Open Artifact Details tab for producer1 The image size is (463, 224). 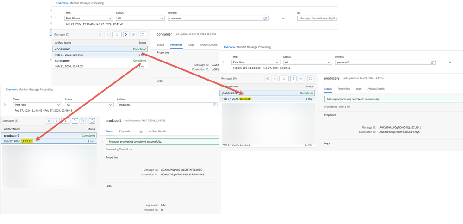click(157, 131)
